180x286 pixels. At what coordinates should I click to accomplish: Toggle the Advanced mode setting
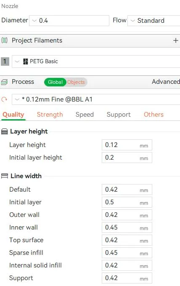click(166, 82)
